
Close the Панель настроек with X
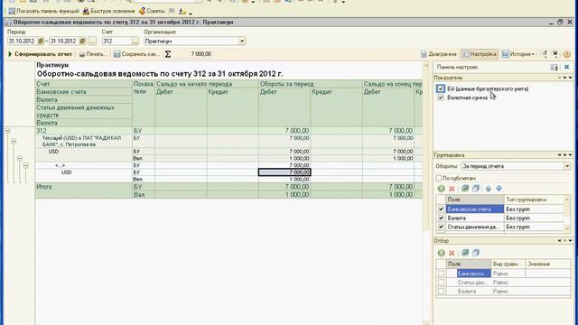[x=566, y=67]
